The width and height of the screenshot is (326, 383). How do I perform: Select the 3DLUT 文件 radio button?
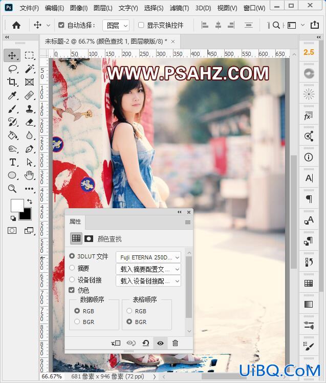(x=72, y=256)
